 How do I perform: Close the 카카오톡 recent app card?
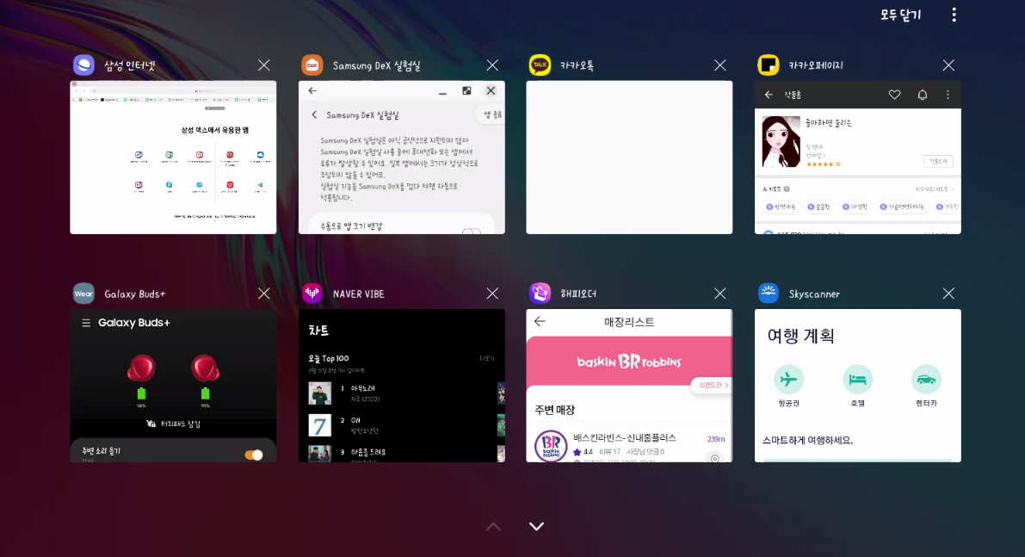point(719,65)
